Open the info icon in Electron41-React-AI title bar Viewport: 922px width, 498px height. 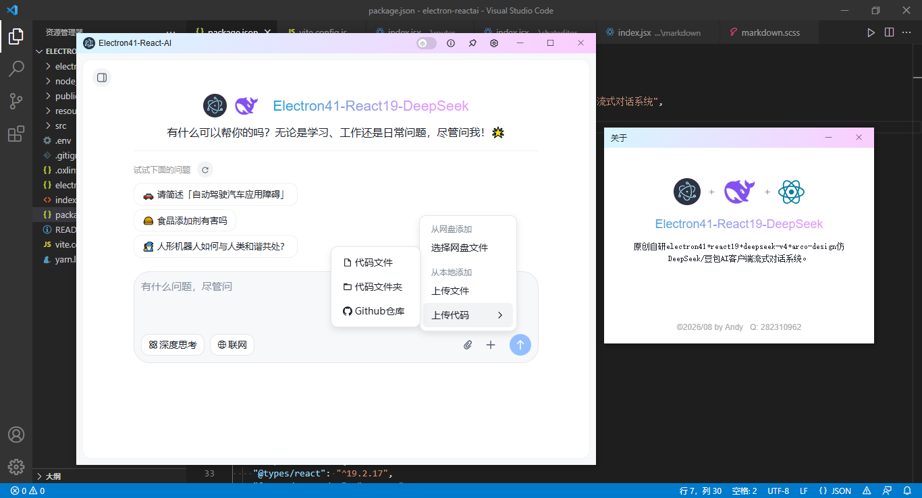[x=451, y=43]
